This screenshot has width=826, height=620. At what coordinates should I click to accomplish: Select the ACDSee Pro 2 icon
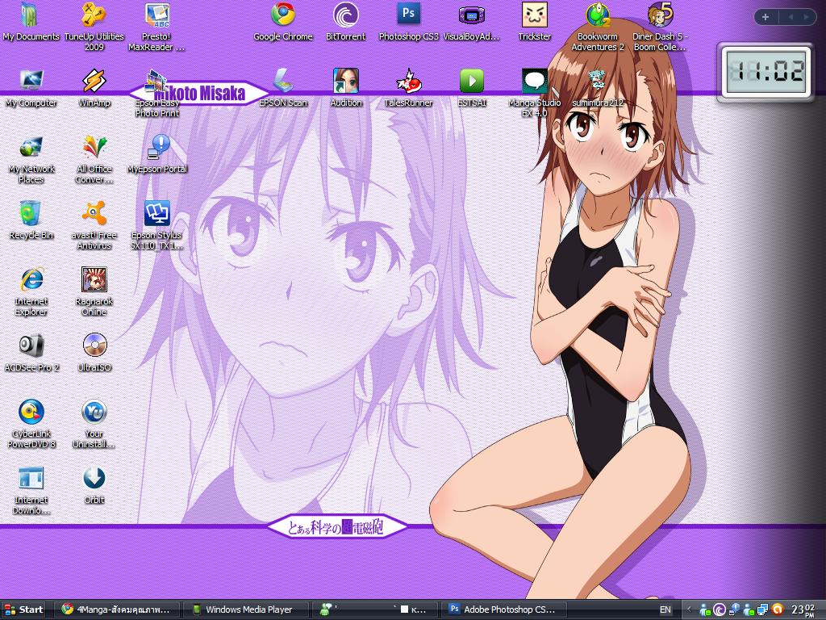click(x=31, y=353)
